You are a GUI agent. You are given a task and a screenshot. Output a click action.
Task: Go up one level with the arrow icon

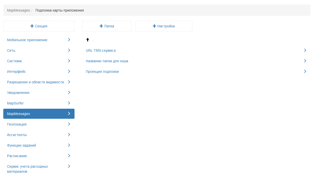[x=88, y=40]
